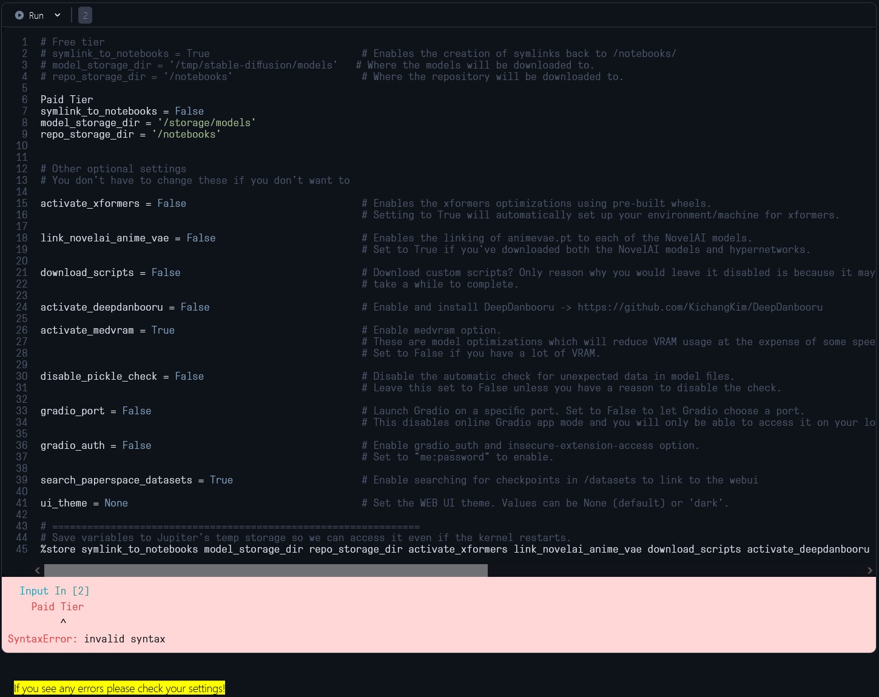Click the False value of symlink_to_notebooks

point(189,111)
